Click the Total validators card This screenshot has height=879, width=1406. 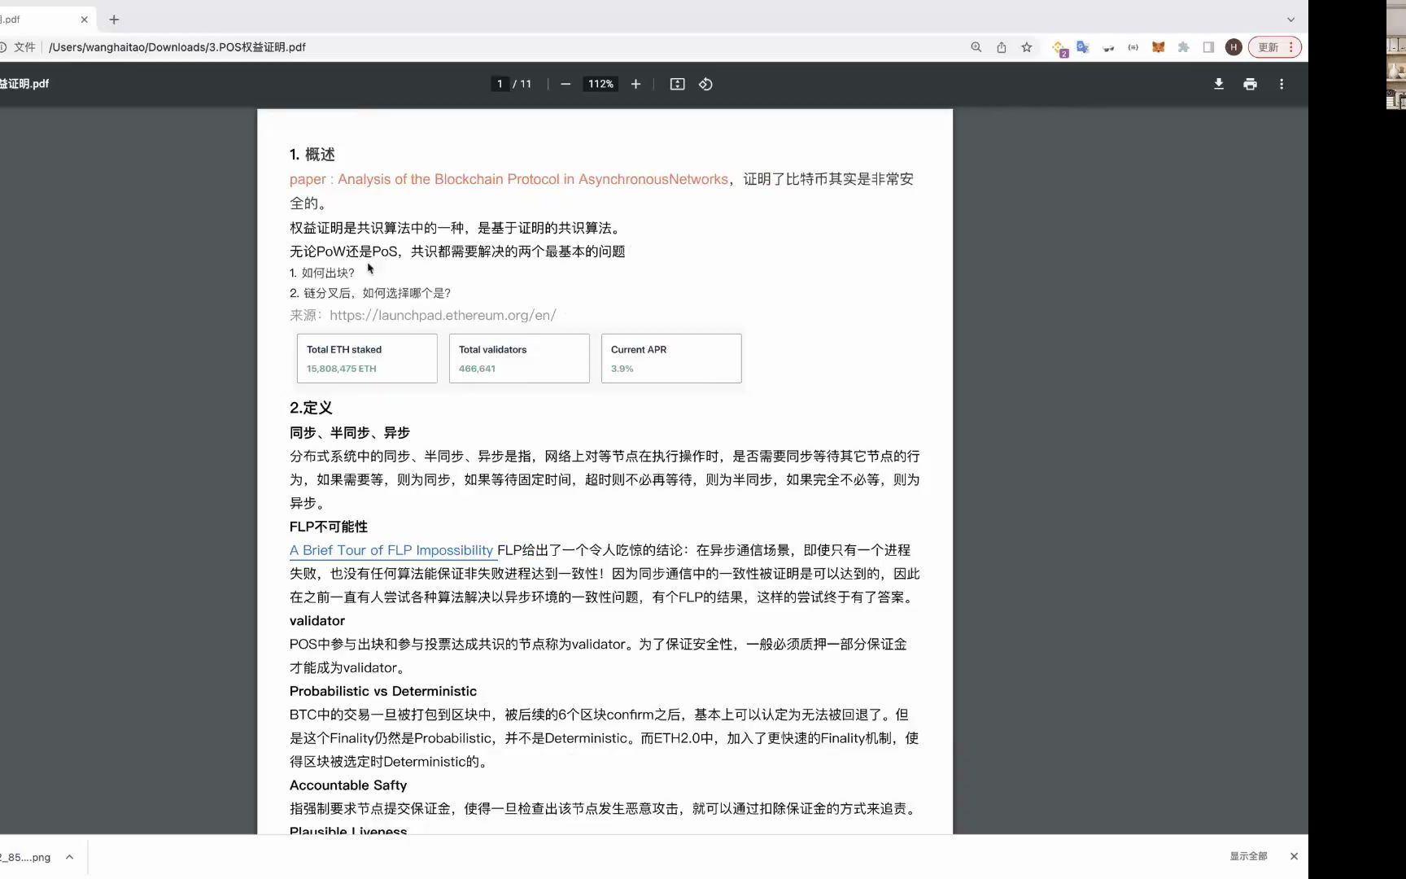(x=519, y=358)
